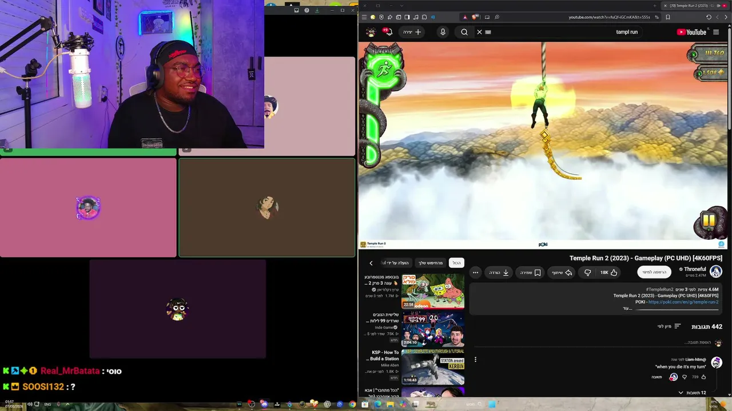Open the browser music note toolbar icon
This screenshot has width=732, height=411.
click(x=416, y=17)
